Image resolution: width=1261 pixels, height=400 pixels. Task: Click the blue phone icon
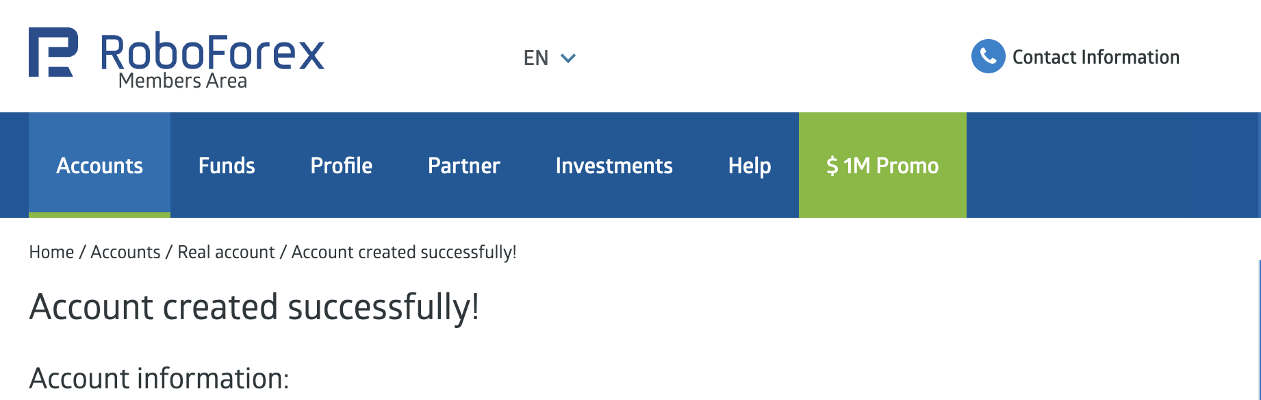[x=988, y=56]
